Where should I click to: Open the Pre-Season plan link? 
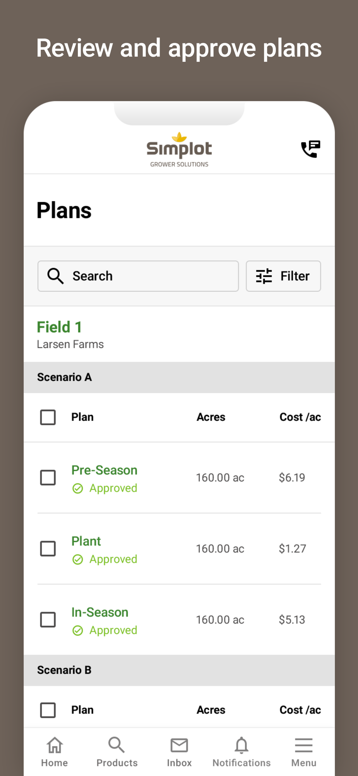tap(104, 470)
